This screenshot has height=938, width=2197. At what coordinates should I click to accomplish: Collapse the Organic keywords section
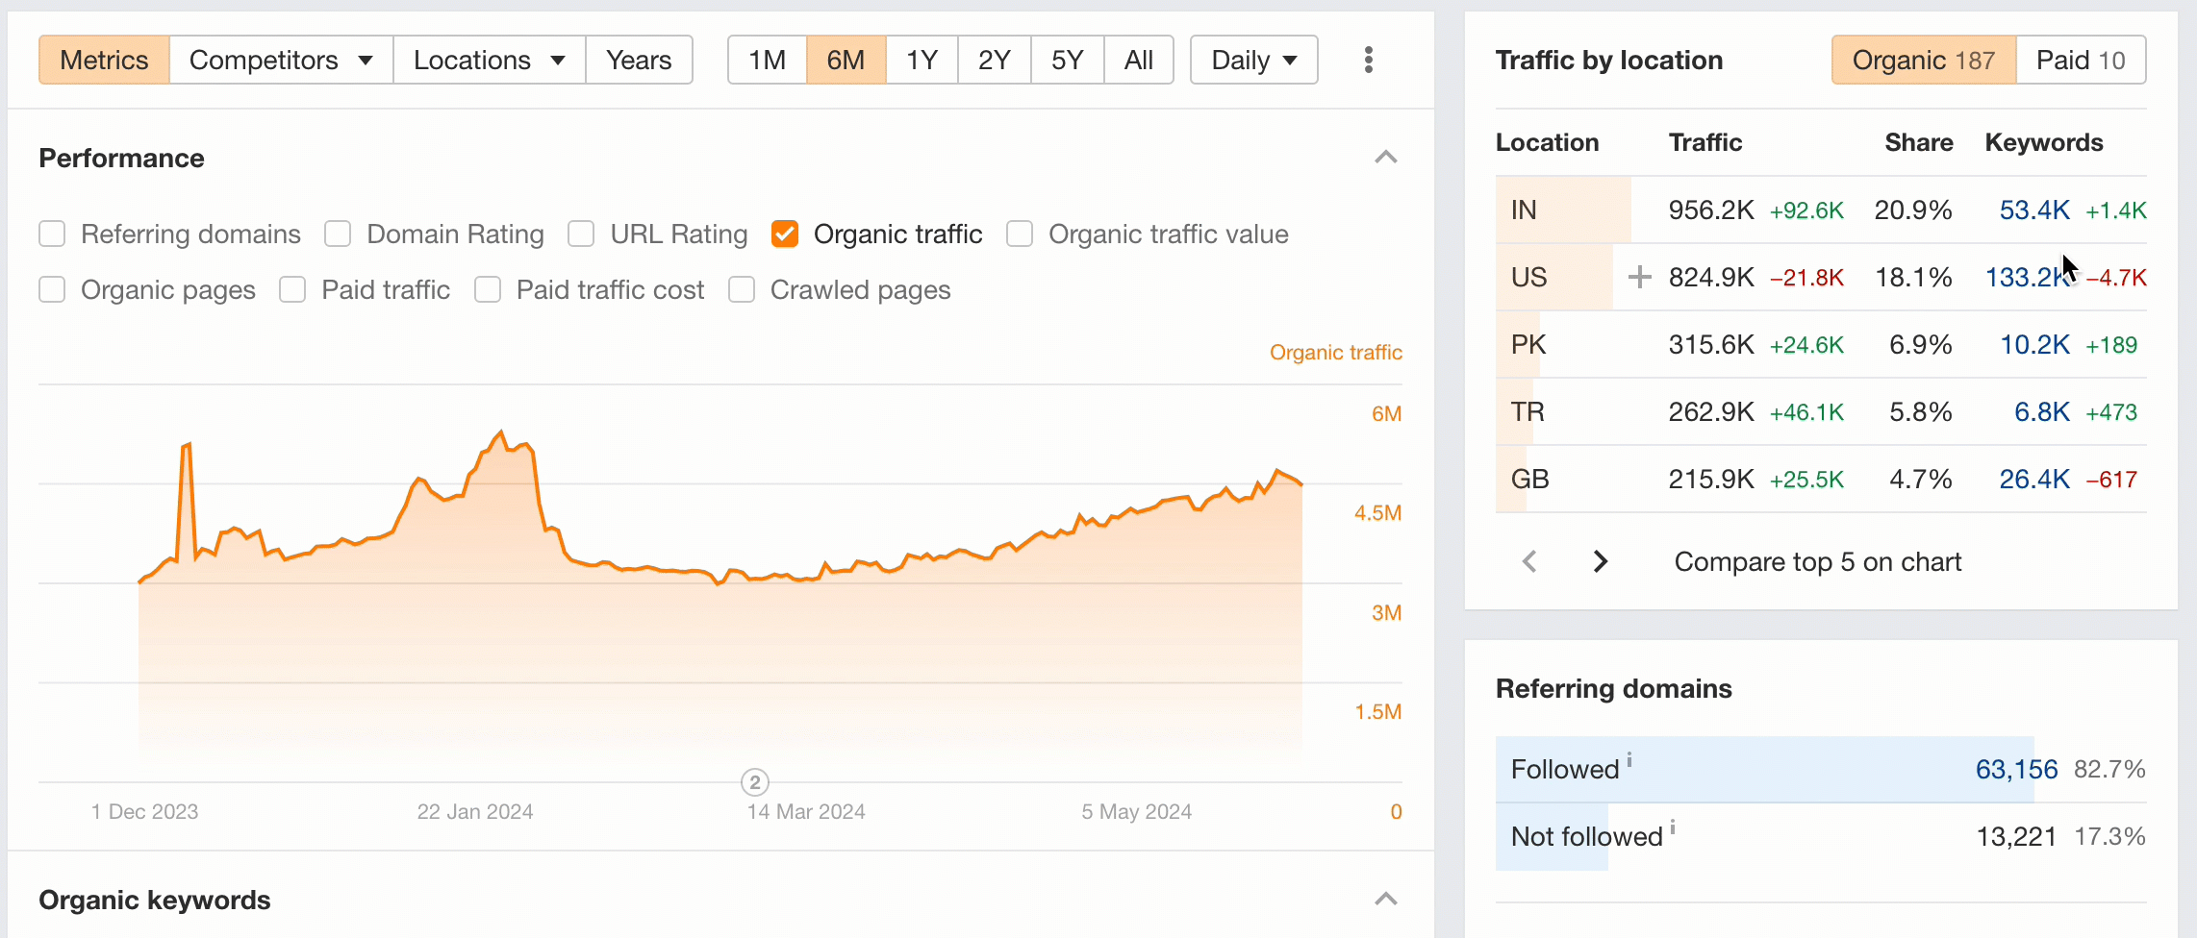(1385, 900)
